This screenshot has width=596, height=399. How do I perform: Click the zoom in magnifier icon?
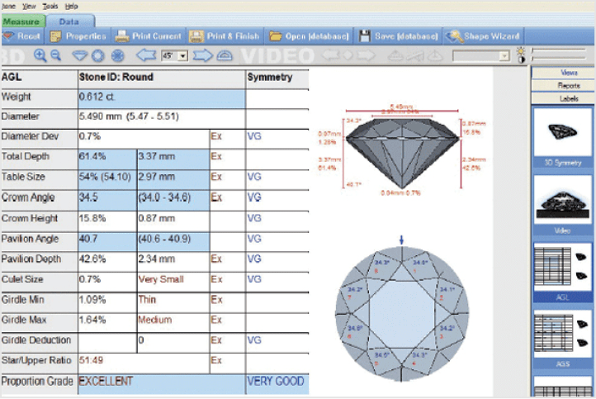(40, 55)
